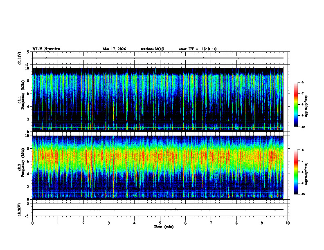Click time axis tick label "10"
The width and height of the screenshot is (324, 250).
288,223
